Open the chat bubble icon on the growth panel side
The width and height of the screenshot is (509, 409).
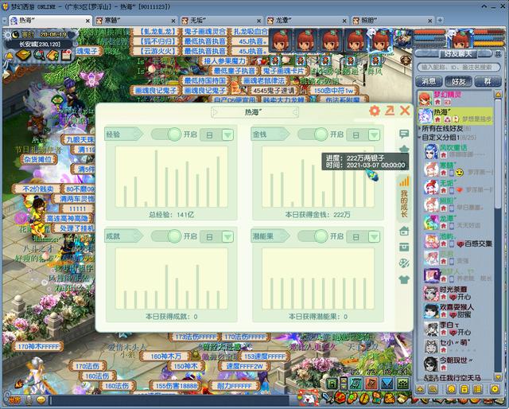(x=404, y=134)
